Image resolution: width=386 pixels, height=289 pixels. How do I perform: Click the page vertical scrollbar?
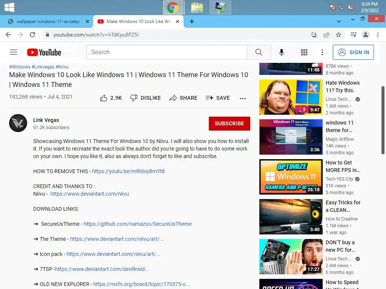pos(383,120)
